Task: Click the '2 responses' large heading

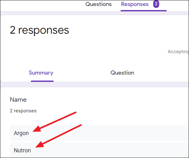Action: tap(40, 30)
